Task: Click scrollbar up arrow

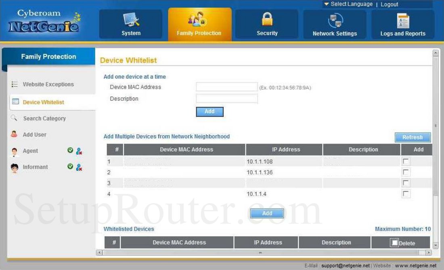Action: (x=436, y=53)
